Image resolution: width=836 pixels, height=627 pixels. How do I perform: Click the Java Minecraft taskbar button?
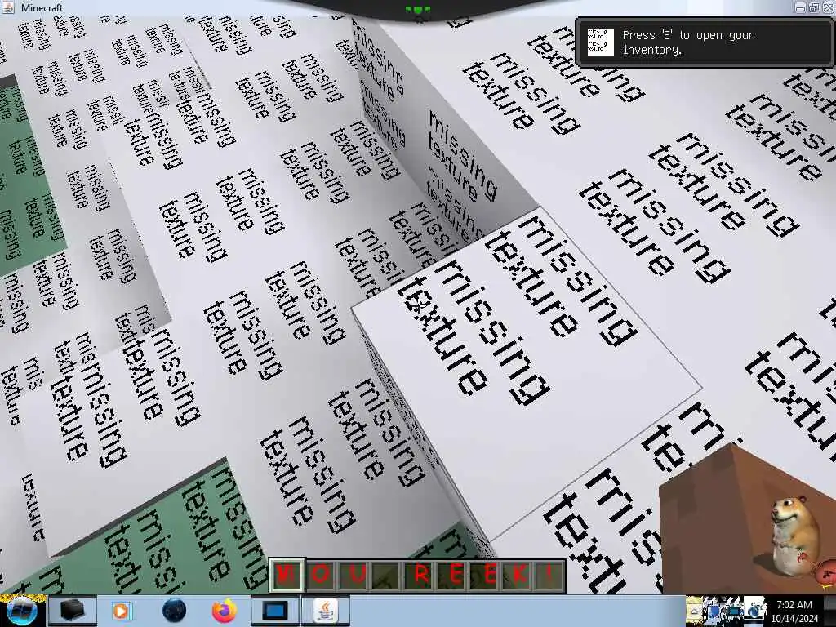326,611
